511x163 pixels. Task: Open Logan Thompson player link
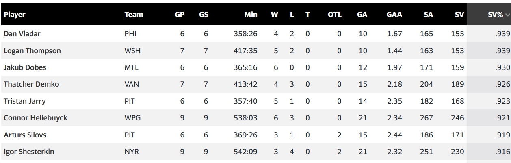(x=32, y=51)
